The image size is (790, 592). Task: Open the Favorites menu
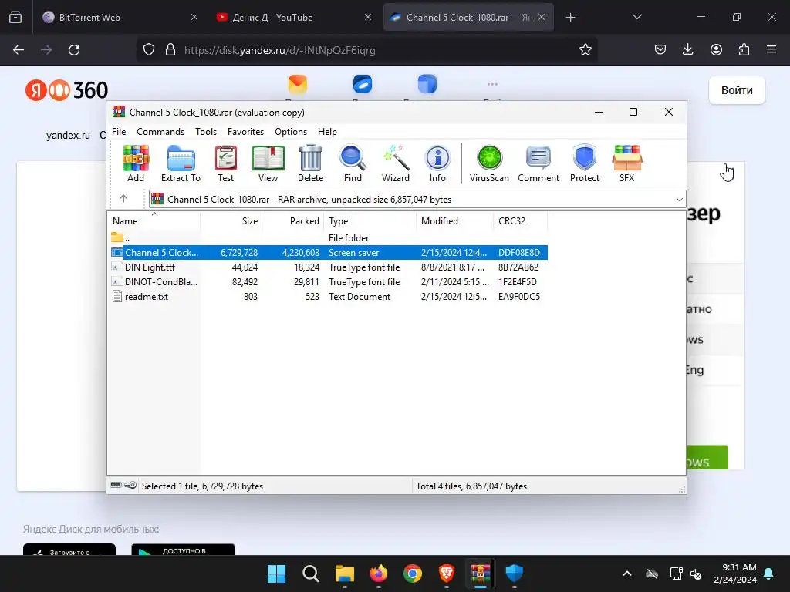pos(245,131)
